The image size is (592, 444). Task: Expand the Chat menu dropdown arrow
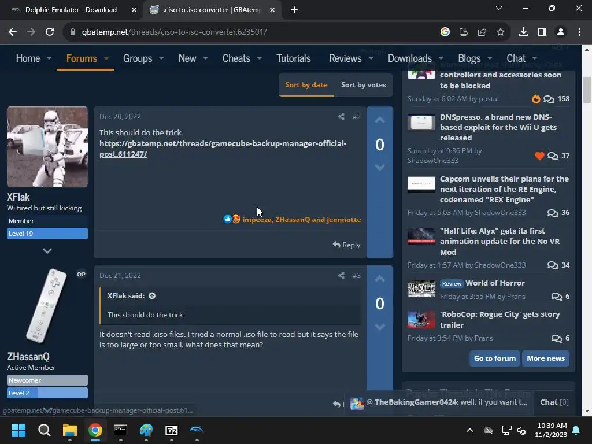click(x=535, y=58)
